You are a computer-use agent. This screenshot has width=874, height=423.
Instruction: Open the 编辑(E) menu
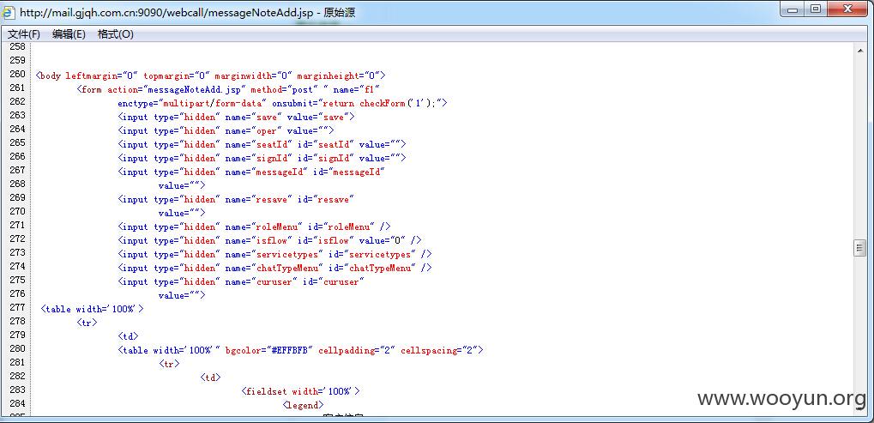click(x=69, y=34)
